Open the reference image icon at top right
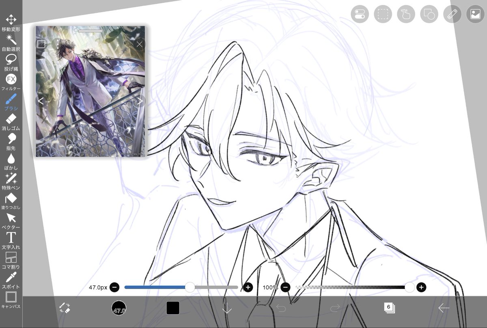Screen dimensions: 487x328 (x=475, y=14)
